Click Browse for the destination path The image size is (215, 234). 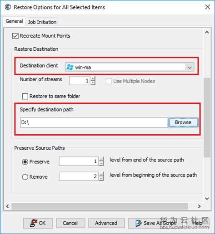tap(183, 122)
